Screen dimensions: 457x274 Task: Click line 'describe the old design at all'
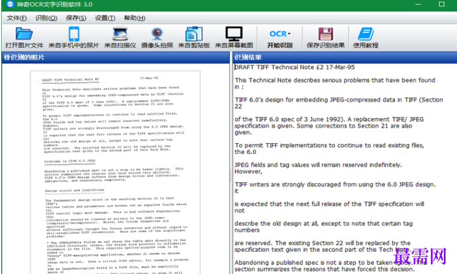(x=323, y=223)
